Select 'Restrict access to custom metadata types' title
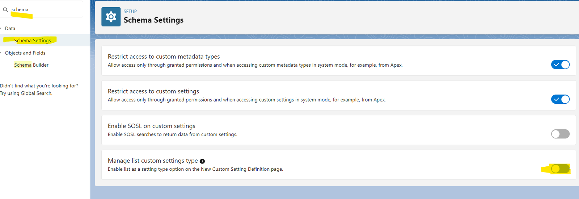The width and height of the screenshot is (579, 199). click(164, 57)
